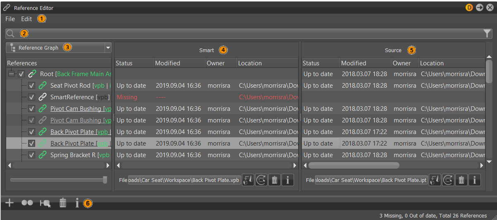Viewport: 497px width, 220px height.
Task: Click the Smart file delete trash icon
Action: [x=275, y=180]
